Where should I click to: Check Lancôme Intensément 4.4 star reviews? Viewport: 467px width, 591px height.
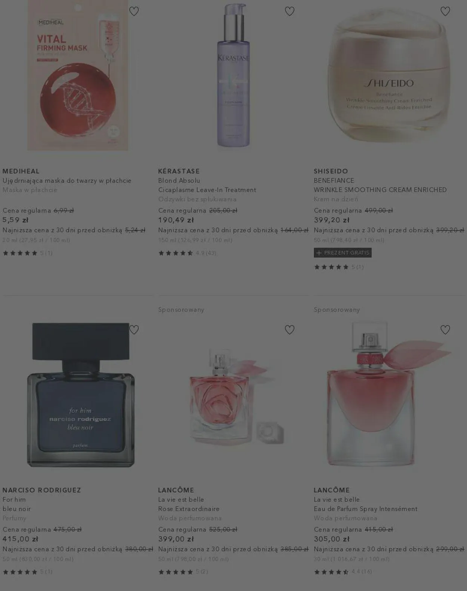point(343,572)
